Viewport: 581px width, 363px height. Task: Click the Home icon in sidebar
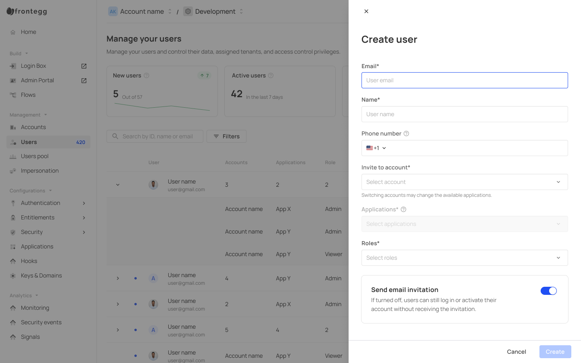point(13,32)
